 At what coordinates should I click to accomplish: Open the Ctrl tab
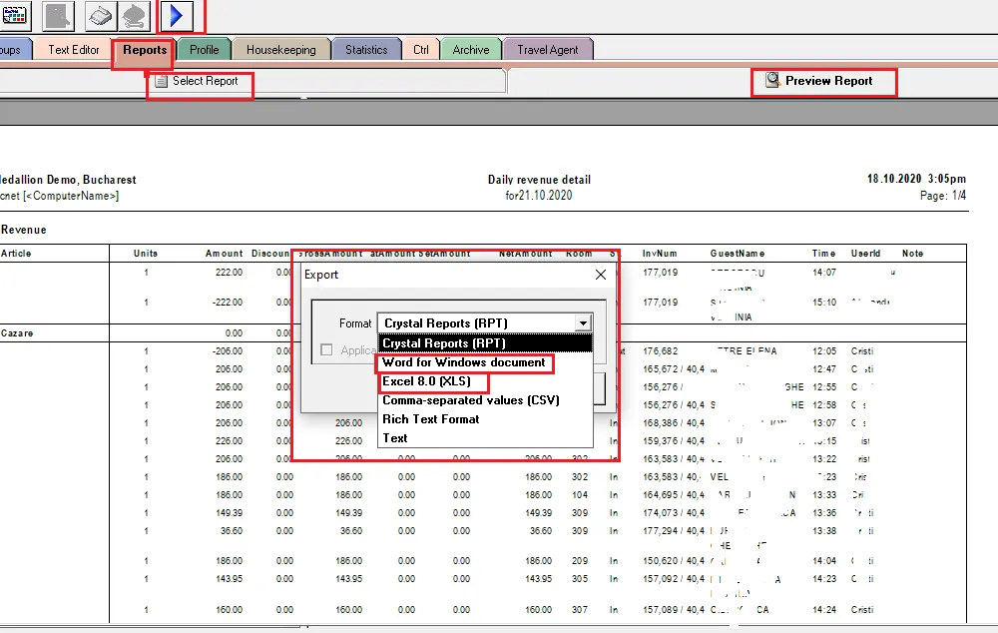click(421, 50)
